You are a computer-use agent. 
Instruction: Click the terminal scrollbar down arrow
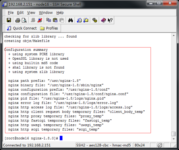tap(174, 139)
